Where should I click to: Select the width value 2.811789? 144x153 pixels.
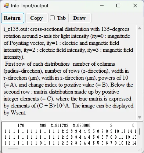pyautogui.click(x=60, y=125)
